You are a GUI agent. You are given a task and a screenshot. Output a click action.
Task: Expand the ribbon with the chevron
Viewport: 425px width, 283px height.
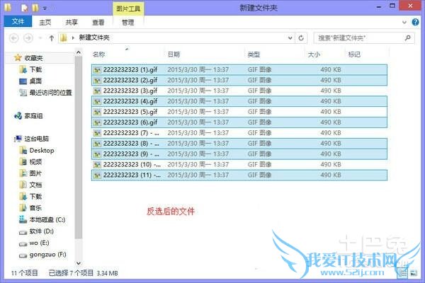point(404,22)
